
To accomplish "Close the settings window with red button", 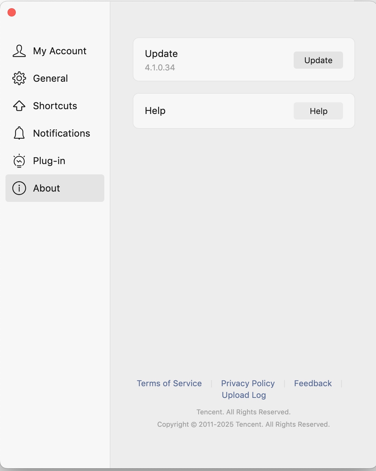I will [12, 12].
